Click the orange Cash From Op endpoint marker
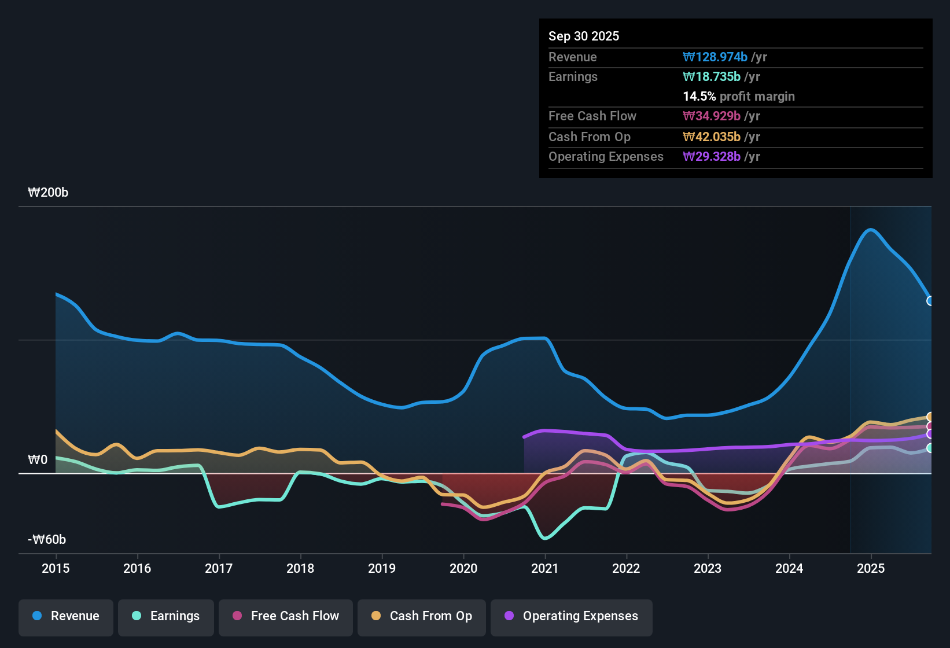The height and width of the screenshot is (648, 950). click(x=931, y=415)
